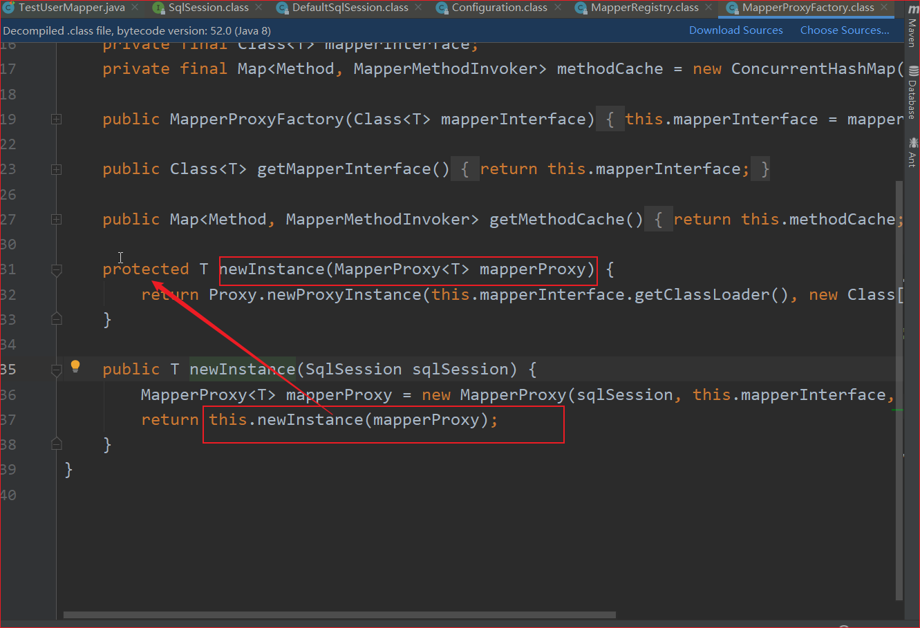Image resolution: width=920 pixels, height=628 pixels.
Task: Close the SqlSession.class tab
Action: 259,8
